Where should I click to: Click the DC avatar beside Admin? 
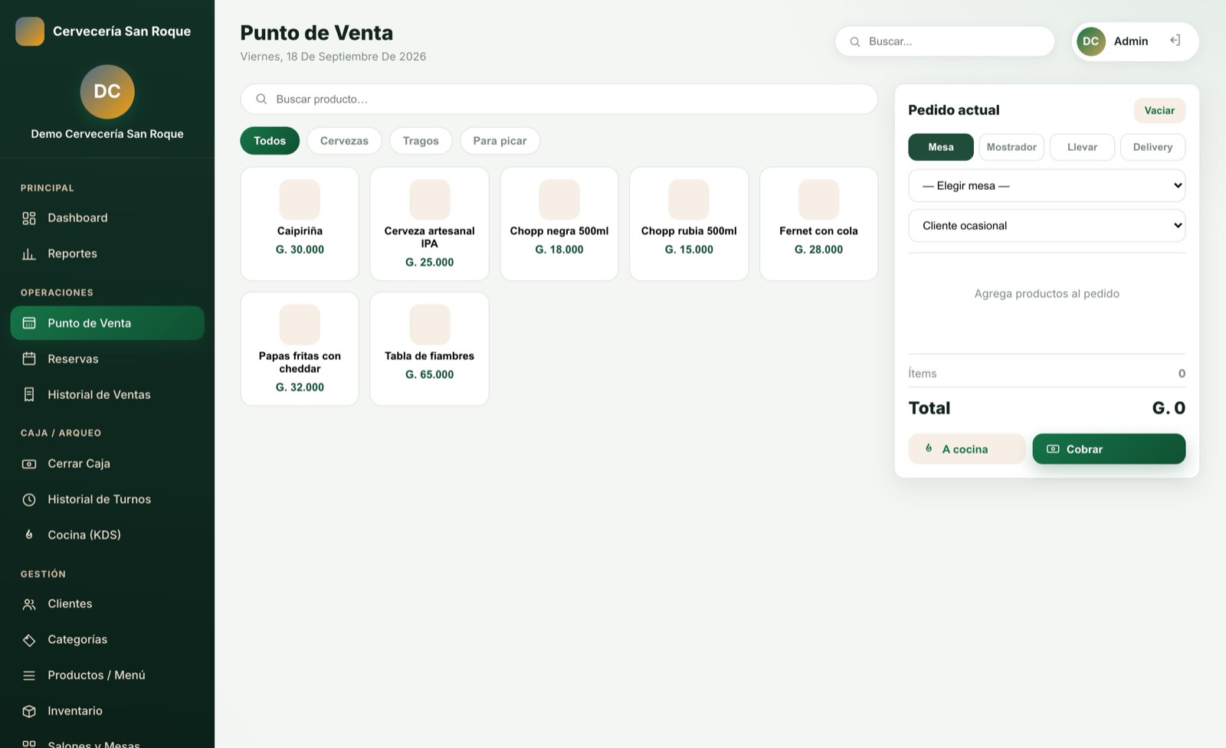[1091, 41]
